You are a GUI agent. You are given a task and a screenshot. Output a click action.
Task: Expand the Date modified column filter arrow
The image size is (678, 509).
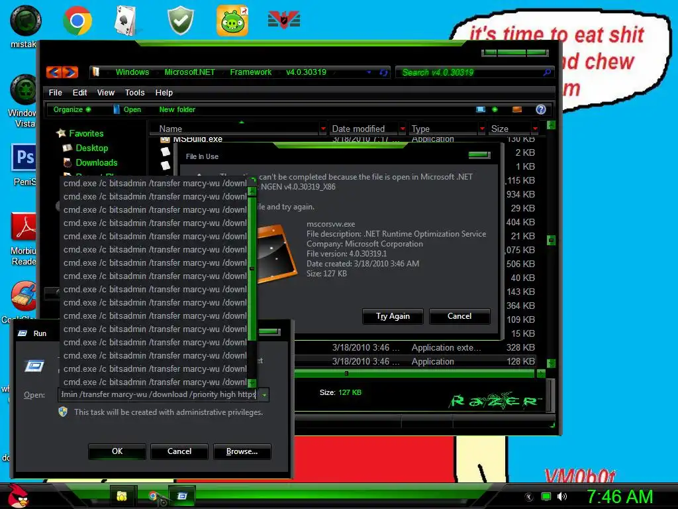pyautogui.click(x=403, y=129)
